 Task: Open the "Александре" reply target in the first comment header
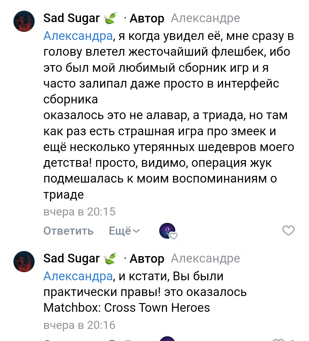pyautogui.click(x=205, y=18)
